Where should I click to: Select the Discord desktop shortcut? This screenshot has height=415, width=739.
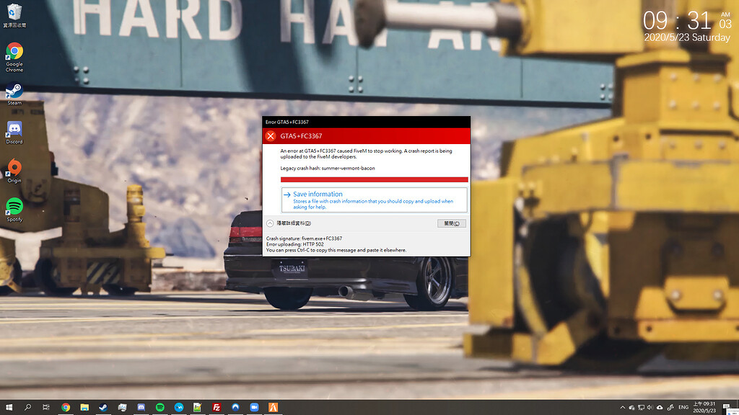(14, 133)
